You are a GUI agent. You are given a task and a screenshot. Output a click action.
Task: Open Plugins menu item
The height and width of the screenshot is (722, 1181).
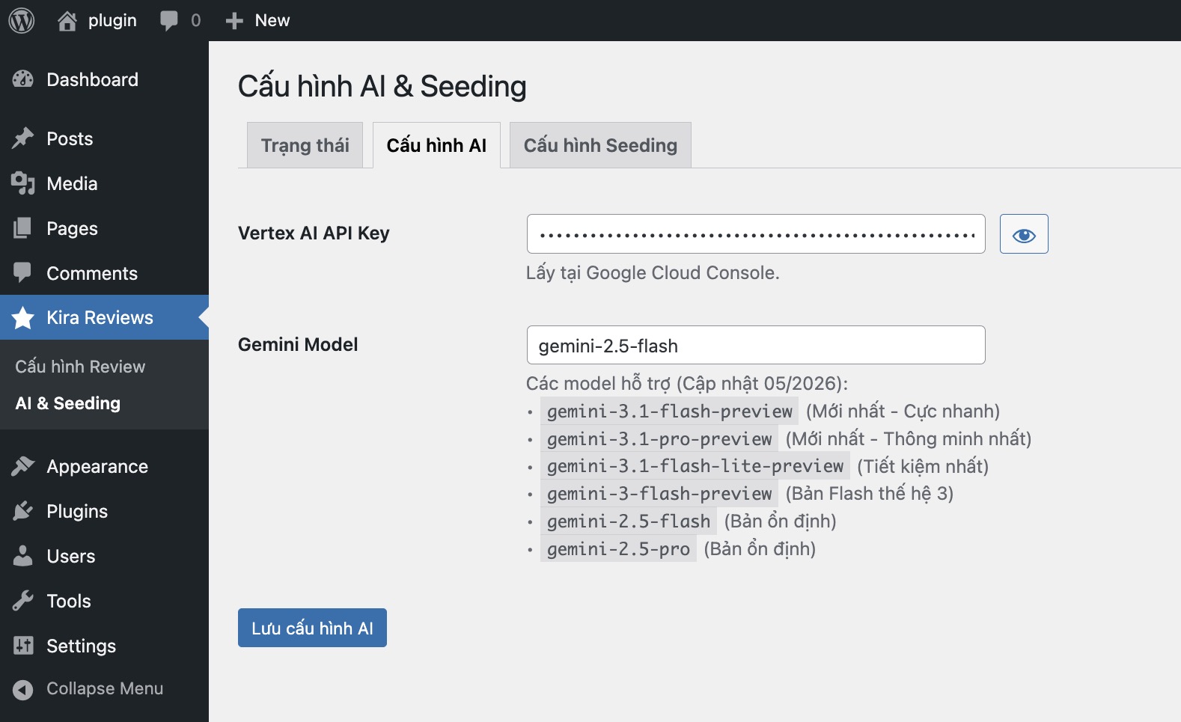pyautogui.click(x=104, y=511)
